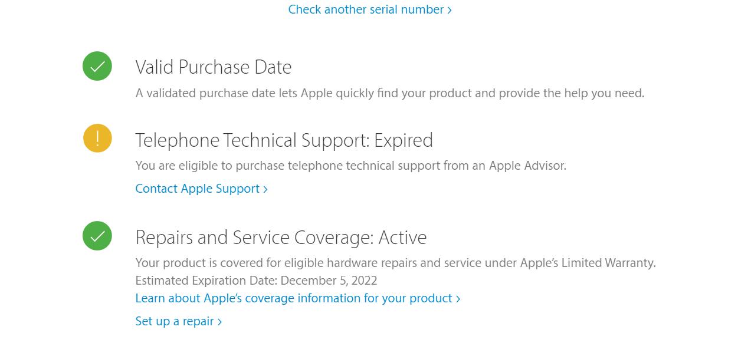Click the Apple's Limited Warranty coverage sentence
The width and height of the screenshot is (751, 343).
point(395,263)
